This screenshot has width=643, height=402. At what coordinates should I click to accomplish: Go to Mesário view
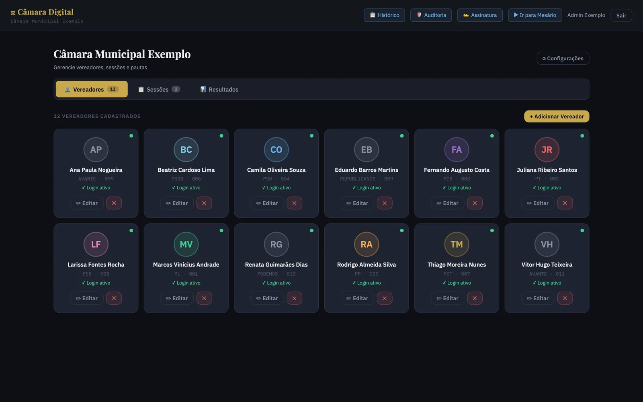(535, 15)
